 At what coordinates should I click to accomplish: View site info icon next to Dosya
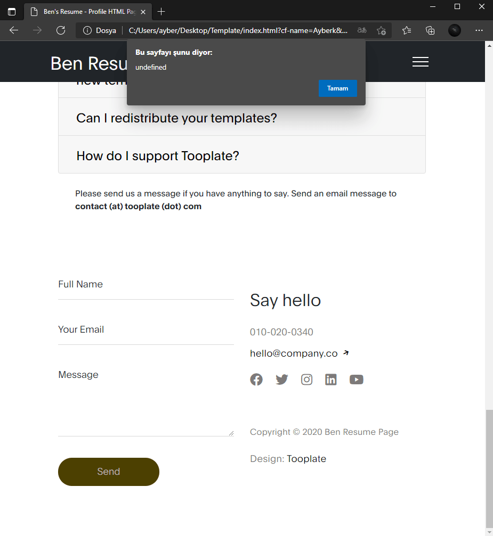tap(87, 30)
